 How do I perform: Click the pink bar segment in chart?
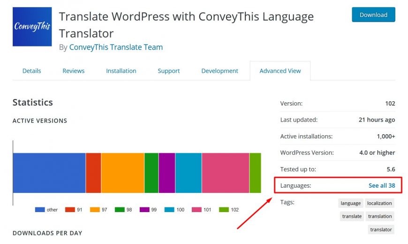tap(226, 173)
